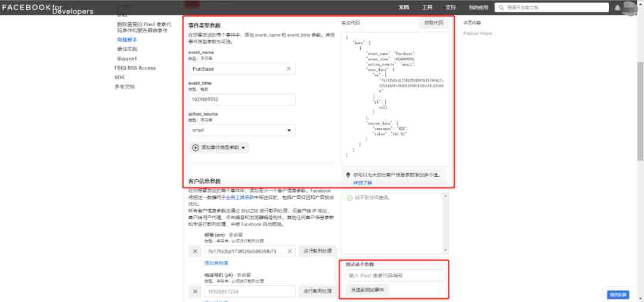
Task: Open the FBIQ RSS Access sidebar item
Action: (x=135, y=68)
